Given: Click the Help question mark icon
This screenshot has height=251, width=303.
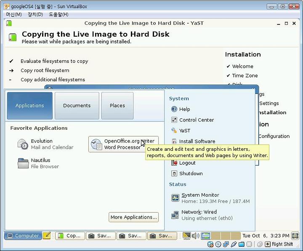Looking at the screenshot, I should point(174,109).
